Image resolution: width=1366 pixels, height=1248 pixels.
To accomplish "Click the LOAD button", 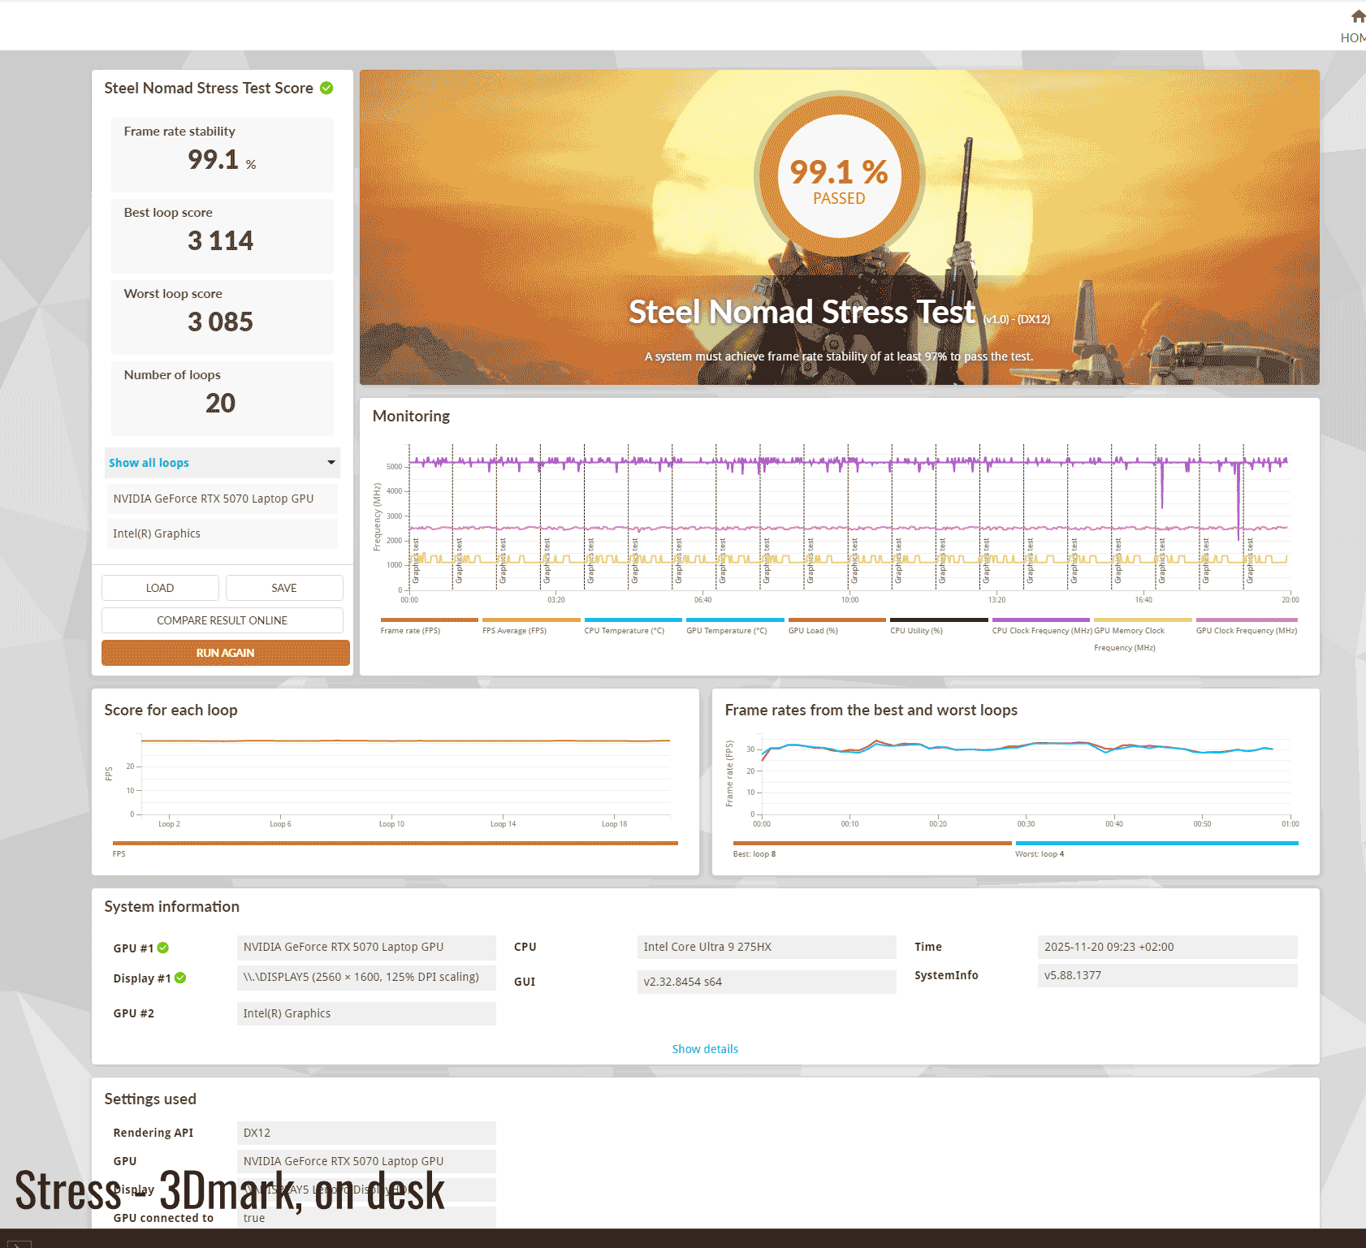I will coord(160,588).
